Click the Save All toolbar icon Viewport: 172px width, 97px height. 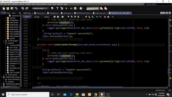point(16,8)
